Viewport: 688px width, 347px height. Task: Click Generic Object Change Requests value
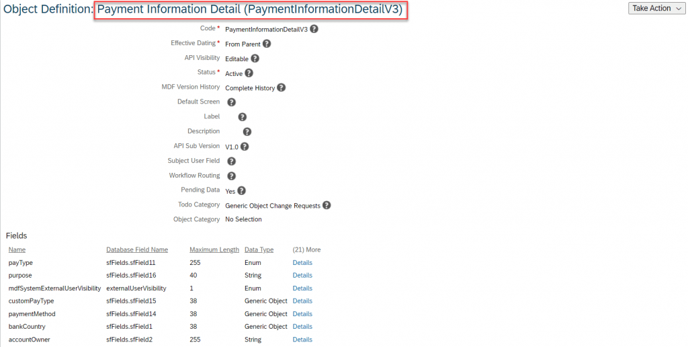coord(273,206)
